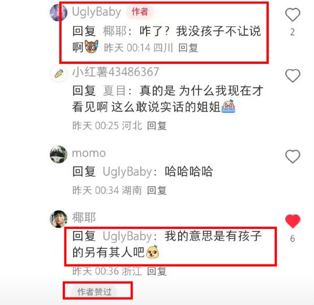Tap the UglyBaby username at top
This screenshot has width=314, height=305.
click(x=97, y=12)
